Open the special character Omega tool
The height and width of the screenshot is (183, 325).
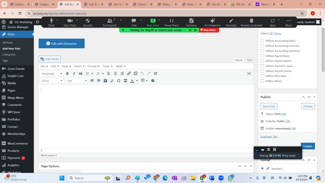coord(119,81)
